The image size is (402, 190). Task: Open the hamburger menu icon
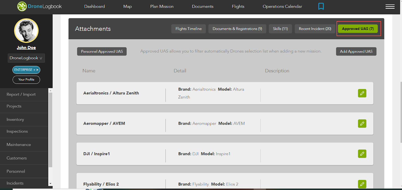tap(390, 7)
